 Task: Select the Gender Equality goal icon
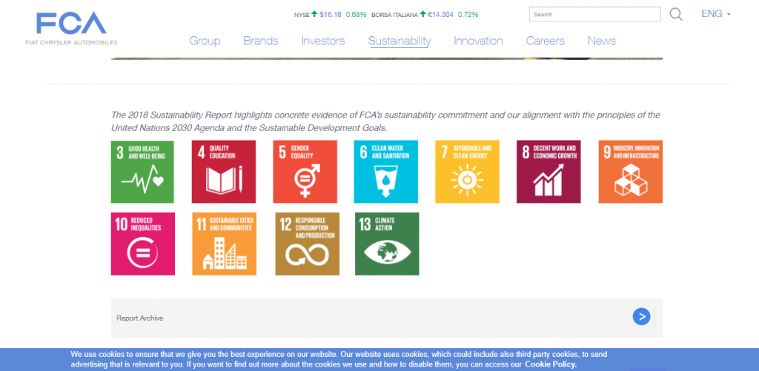[x=305, y=171]
